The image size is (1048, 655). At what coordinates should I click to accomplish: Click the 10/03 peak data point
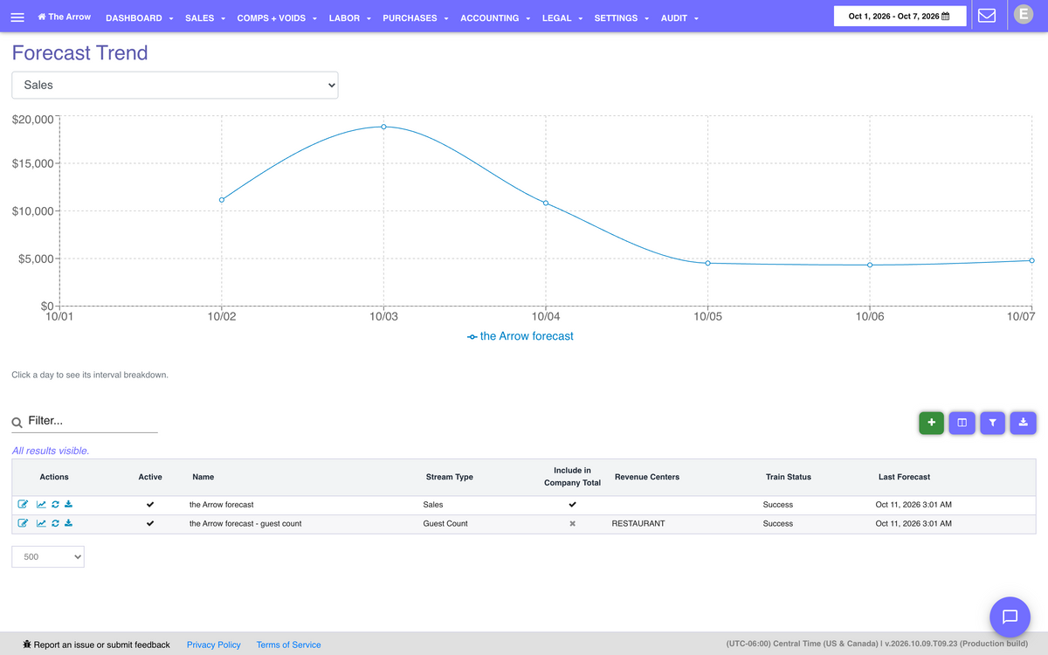pos(383,127)
